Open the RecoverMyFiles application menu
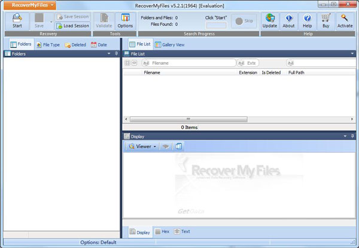This screenshot has height=248, width=359. [x=30, y=5]
